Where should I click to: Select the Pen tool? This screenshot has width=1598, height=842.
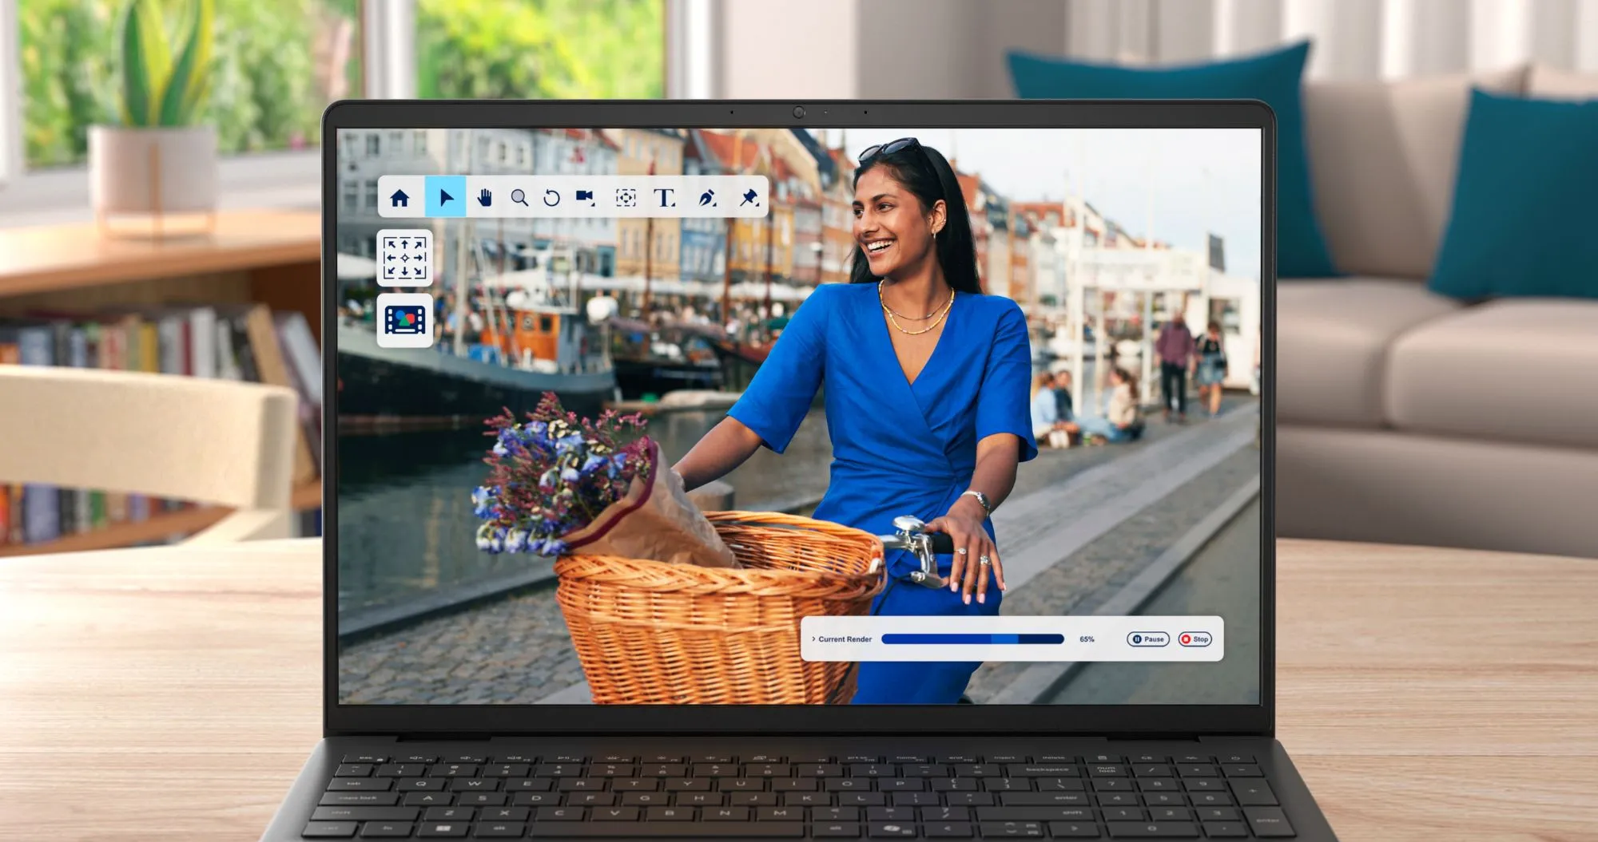[707, 198]
